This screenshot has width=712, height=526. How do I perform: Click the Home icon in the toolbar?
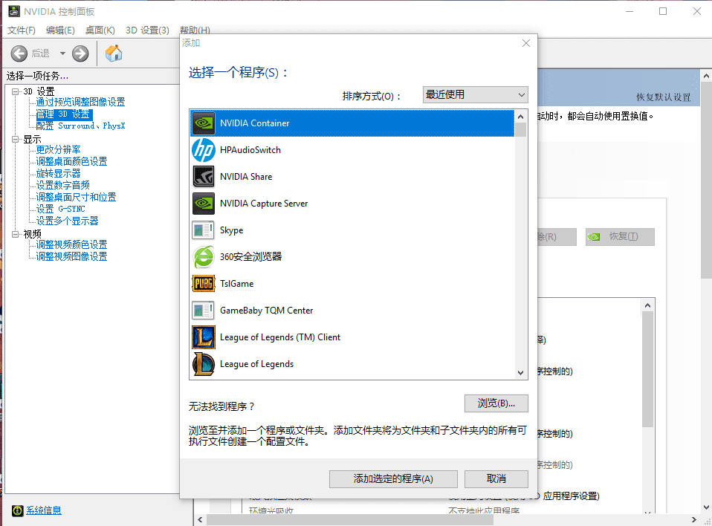point(114,53)
